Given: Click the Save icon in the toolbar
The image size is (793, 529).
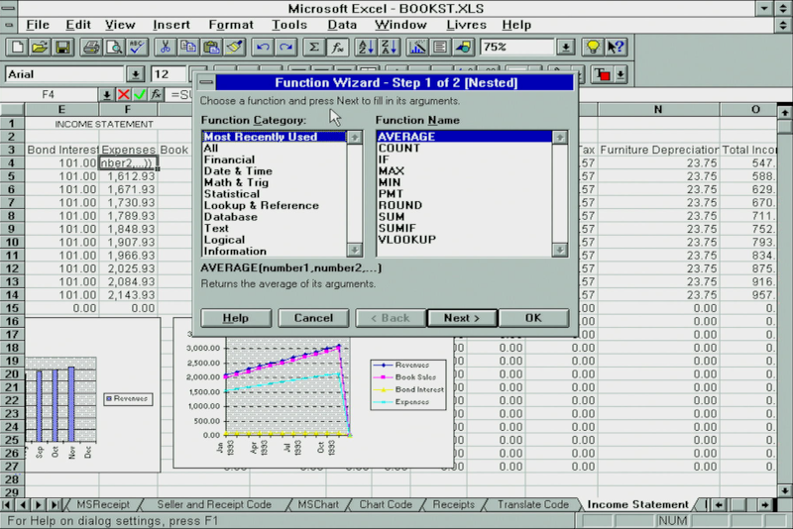Looking at the screenshot, I should 61,47.
